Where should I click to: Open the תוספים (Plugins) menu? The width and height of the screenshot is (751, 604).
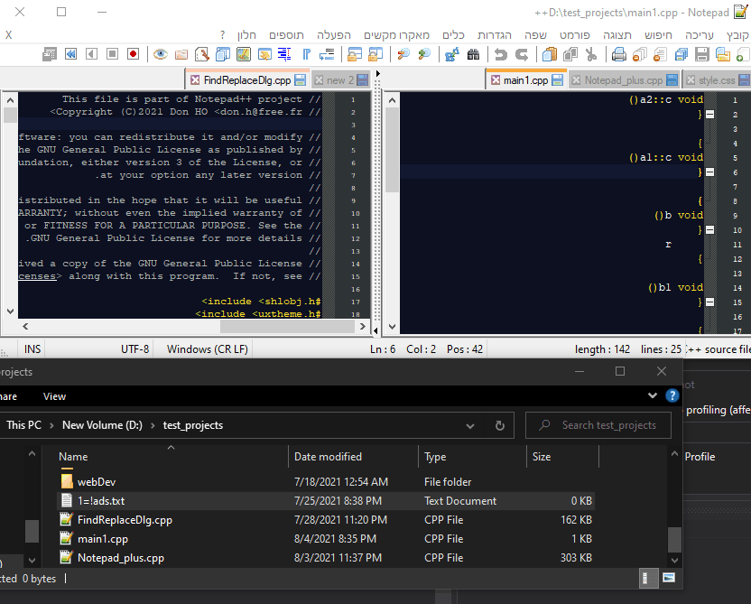click(x=286, y=35)
